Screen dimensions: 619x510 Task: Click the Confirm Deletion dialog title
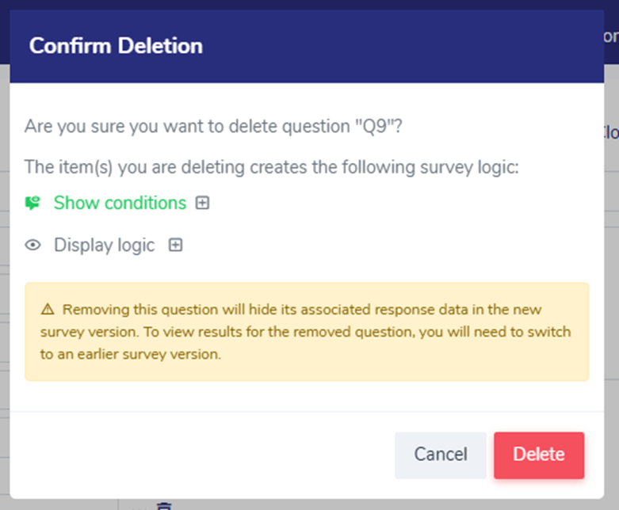(x=116, y=46)
